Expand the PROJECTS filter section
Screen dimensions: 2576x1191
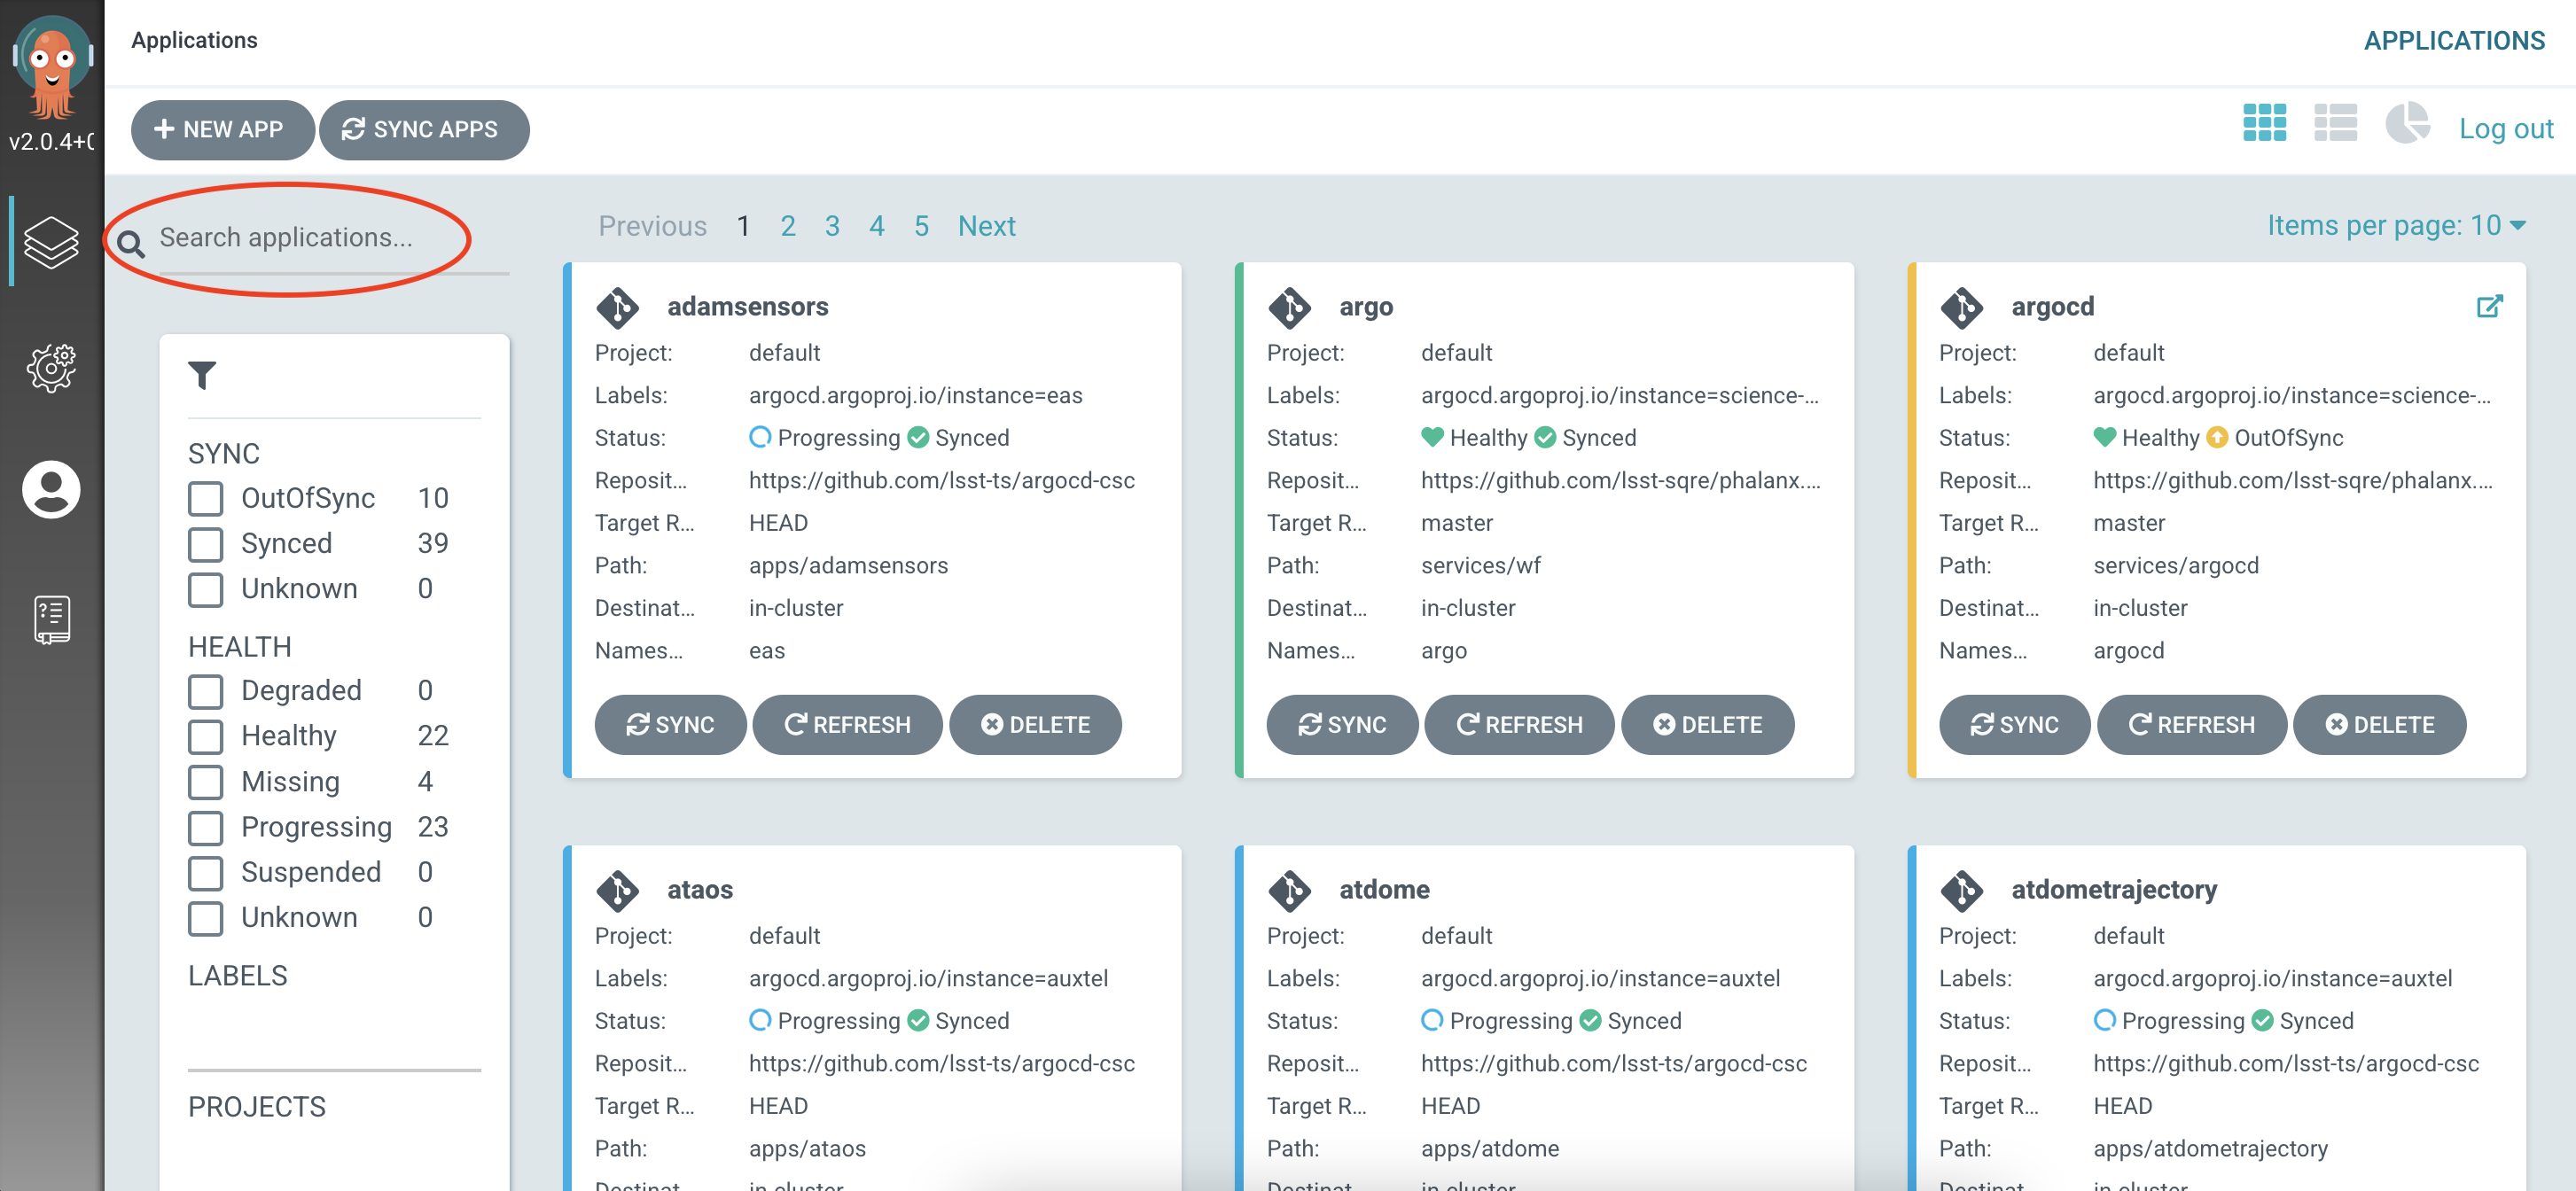point(257,1106)
